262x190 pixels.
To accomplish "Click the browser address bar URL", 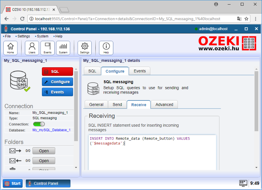I will tap(127, 19).
